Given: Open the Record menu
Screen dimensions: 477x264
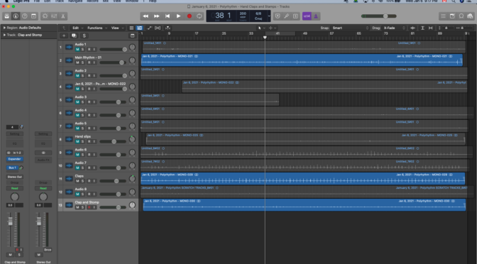Looking at the screenshot, I should pyautogui.click(x=92, y=1).
